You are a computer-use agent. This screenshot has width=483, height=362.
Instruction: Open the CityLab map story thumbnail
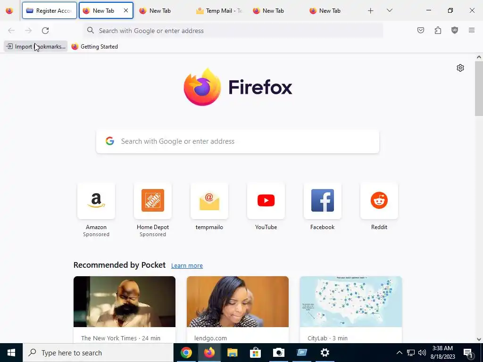click(x=351, y=302)
